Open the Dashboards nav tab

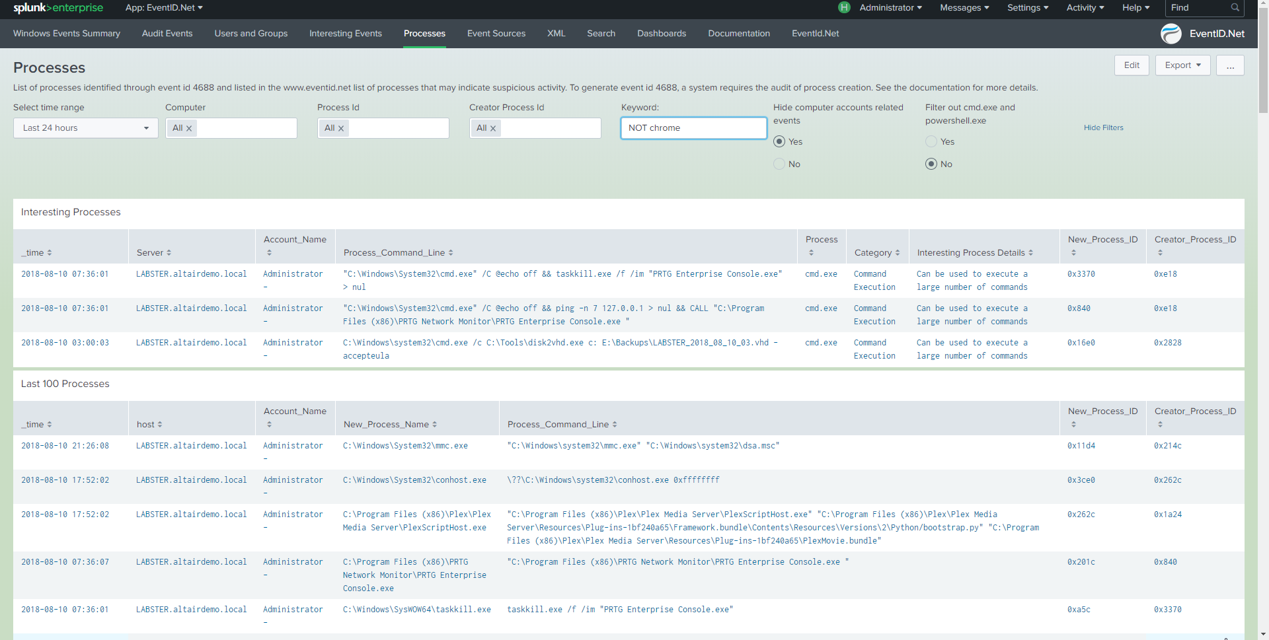662,34
